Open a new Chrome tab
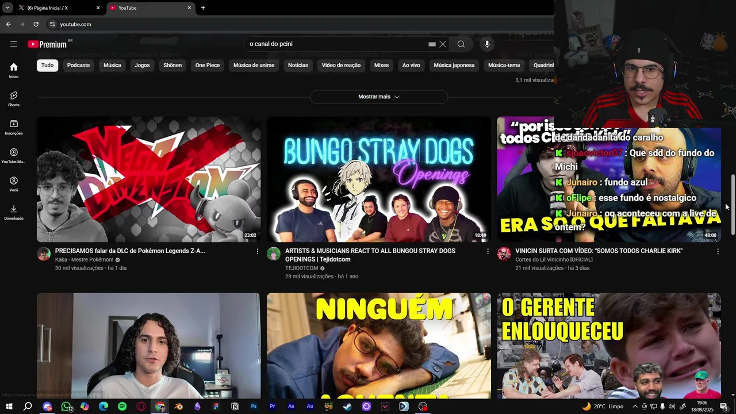Viewport: 736px width, 414px height. (203, 8)
